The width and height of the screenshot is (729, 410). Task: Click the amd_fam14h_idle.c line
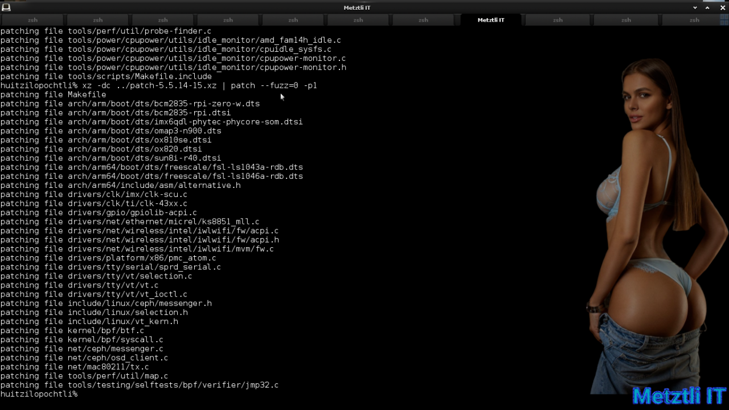[x=171, y=40]
